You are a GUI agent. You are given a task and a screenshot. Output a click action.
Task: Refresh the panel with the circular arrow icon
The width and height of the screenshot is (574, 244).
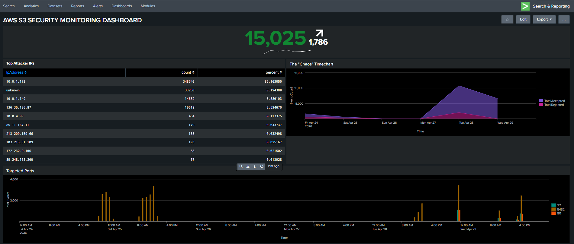coord(262,166)
